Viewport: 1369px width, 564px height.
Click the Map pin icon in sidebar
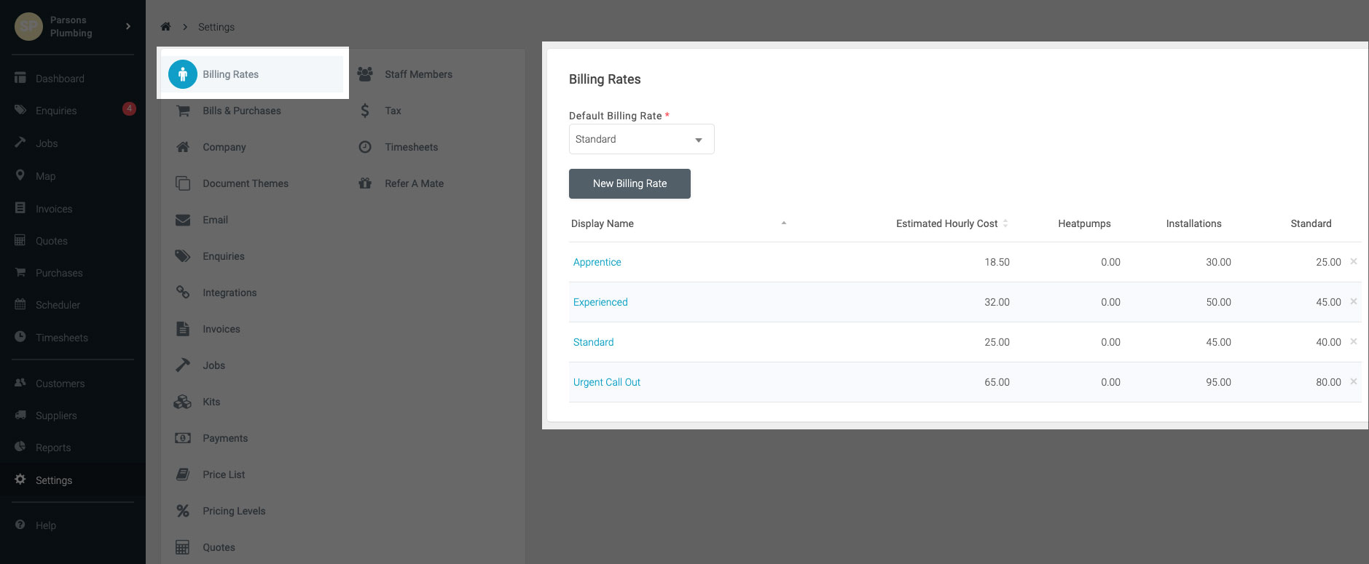point(20,175)
